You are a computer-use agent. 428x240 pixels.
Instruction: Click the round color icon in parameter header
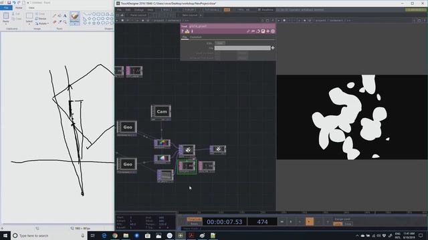click(273, 31)
